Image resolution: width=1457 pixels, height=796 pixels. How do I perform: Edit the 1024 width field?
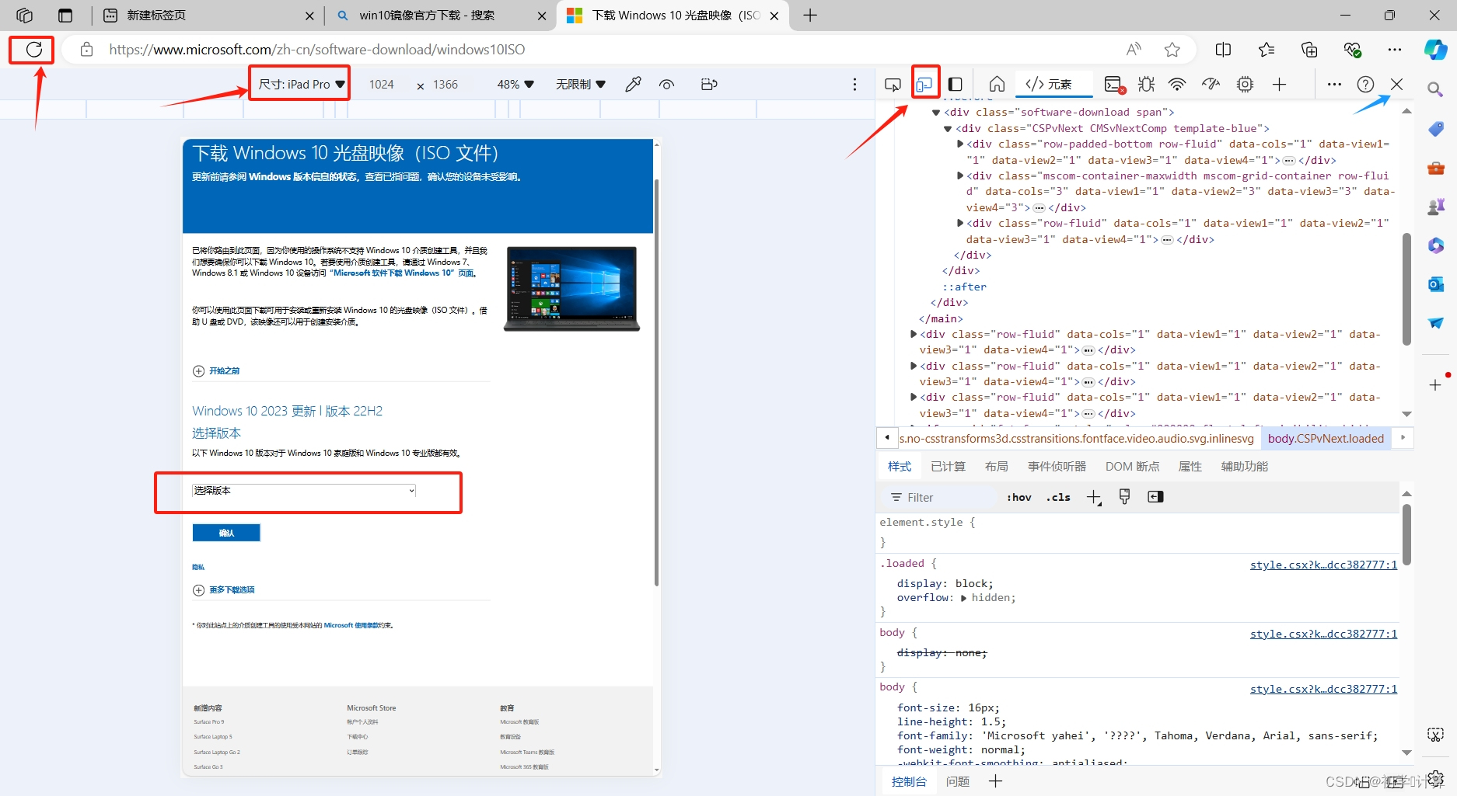coord(382,84)
